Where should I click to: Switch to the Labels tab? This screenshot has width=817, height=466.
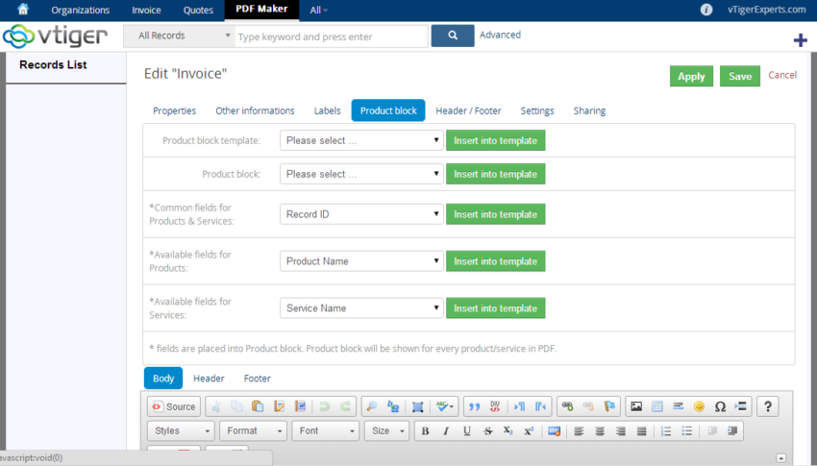pyautogui.click(x=327, y=110)
